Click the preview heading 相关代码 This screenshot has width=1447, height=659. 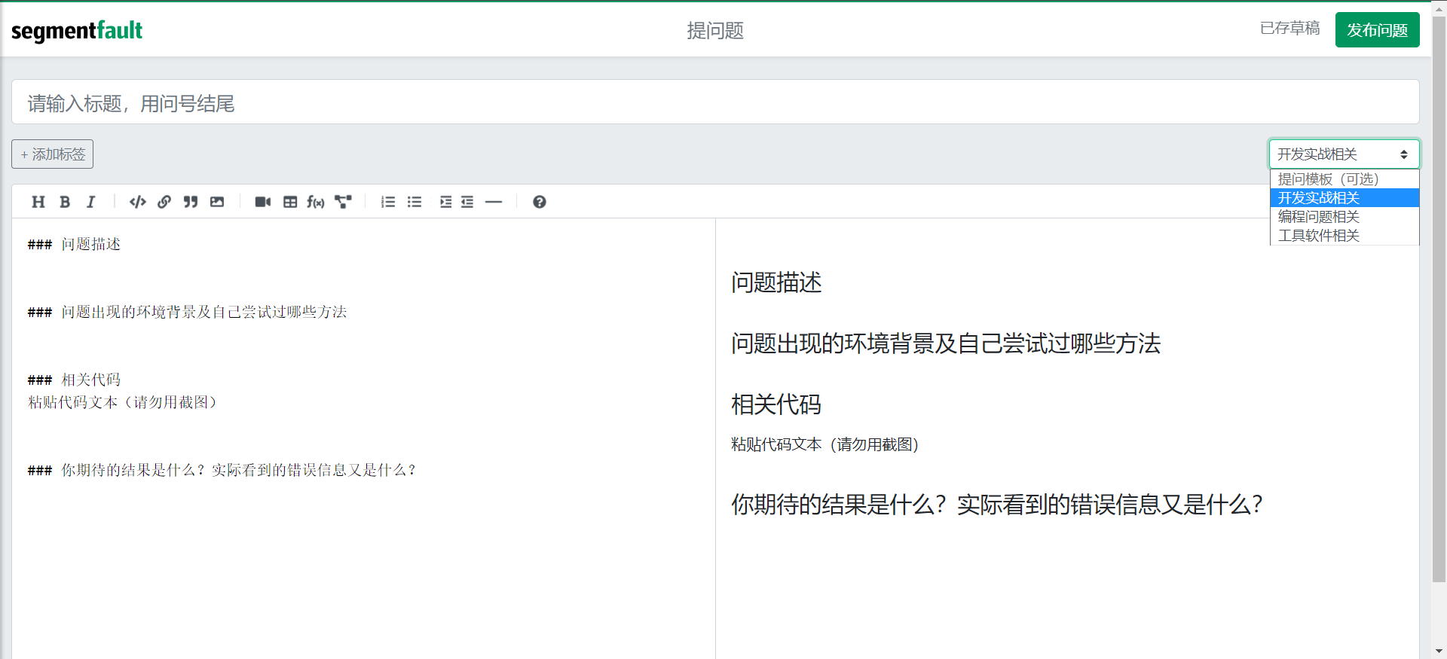pyautogui.click(x=776, y=404)
